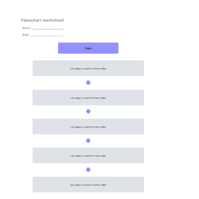Click the Date label
This screenshot has height=199, width=199.
26,35
